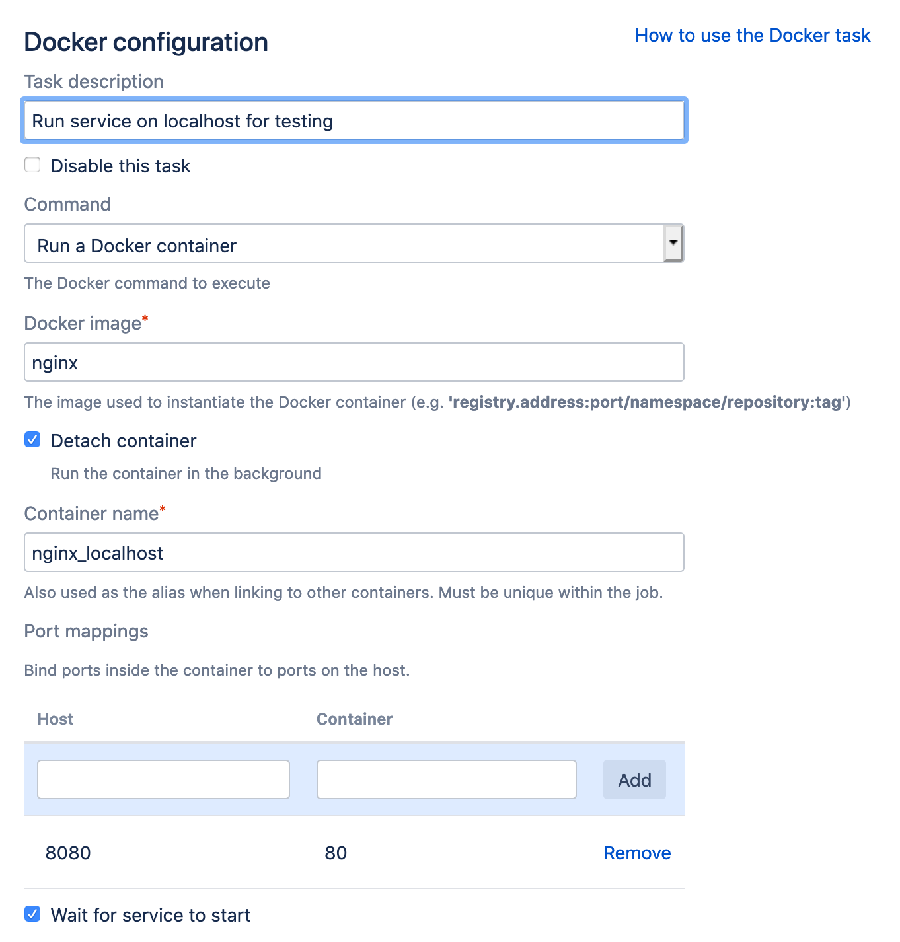Click the Container column header
900x942 pixels.
[354, 719]
